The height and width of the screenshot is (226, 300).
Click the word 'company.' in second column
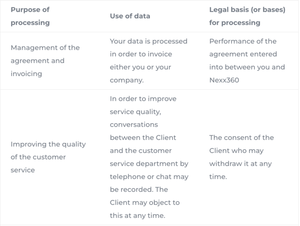pyautogui.click(x=127, y=80)
